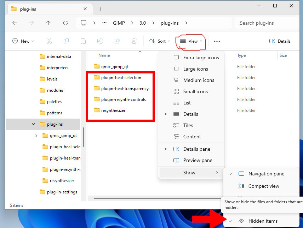The width and height of the screenshot is (303, 228).
Task: Enable Compact view option
Action: tap(263, 186)
